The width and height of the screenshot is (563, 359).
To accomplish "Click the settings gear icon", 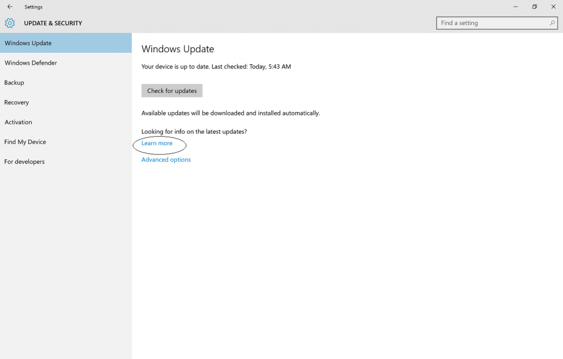I will [10, 23].
